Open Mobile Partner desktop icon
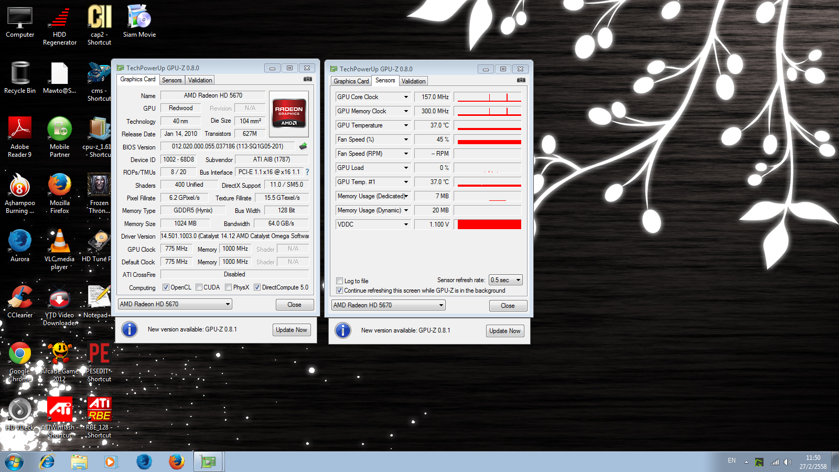Viewport: 839px width, 472px height. [60, 137]
